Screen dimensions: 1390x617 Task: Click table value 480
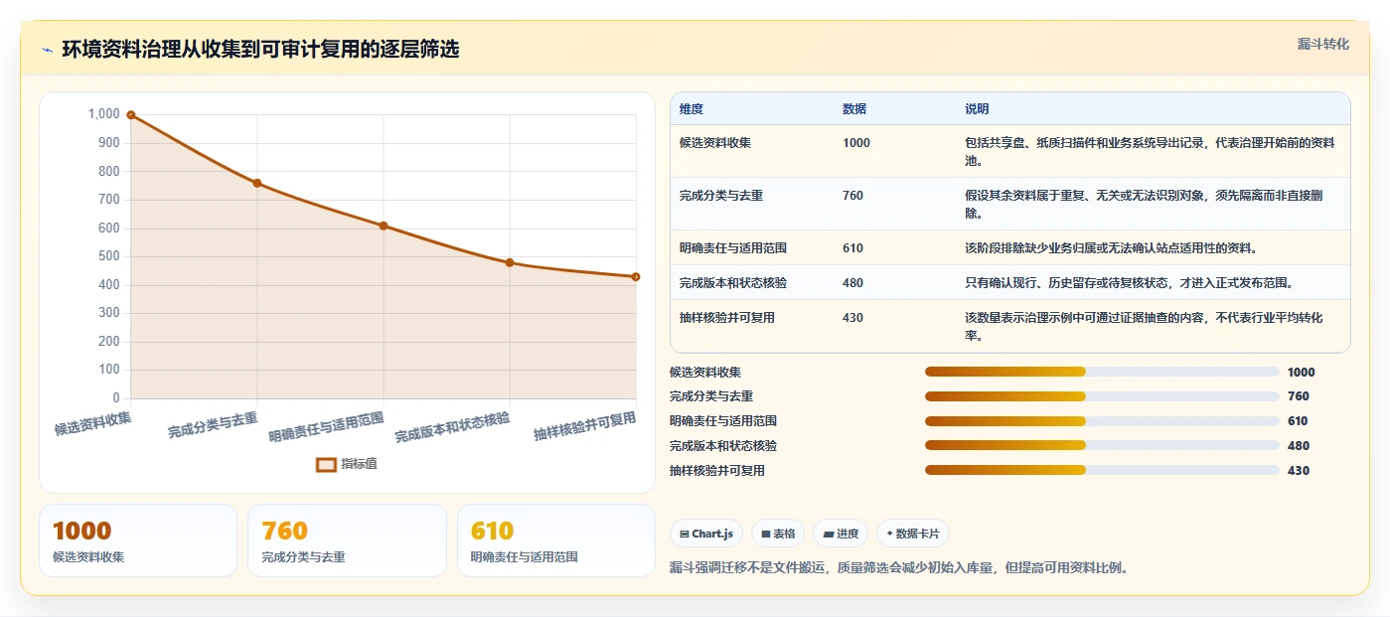coord(852,283)
